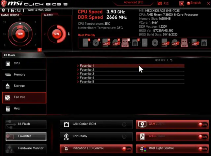Select the legacy optical disc boot icon without U badge
This screenshot has width=211, height=156.
155,43
